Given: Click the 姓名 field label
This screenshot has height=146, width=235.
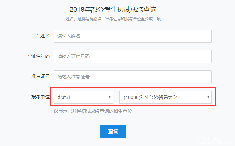Looking at the screenshot, I should (45, 36).
